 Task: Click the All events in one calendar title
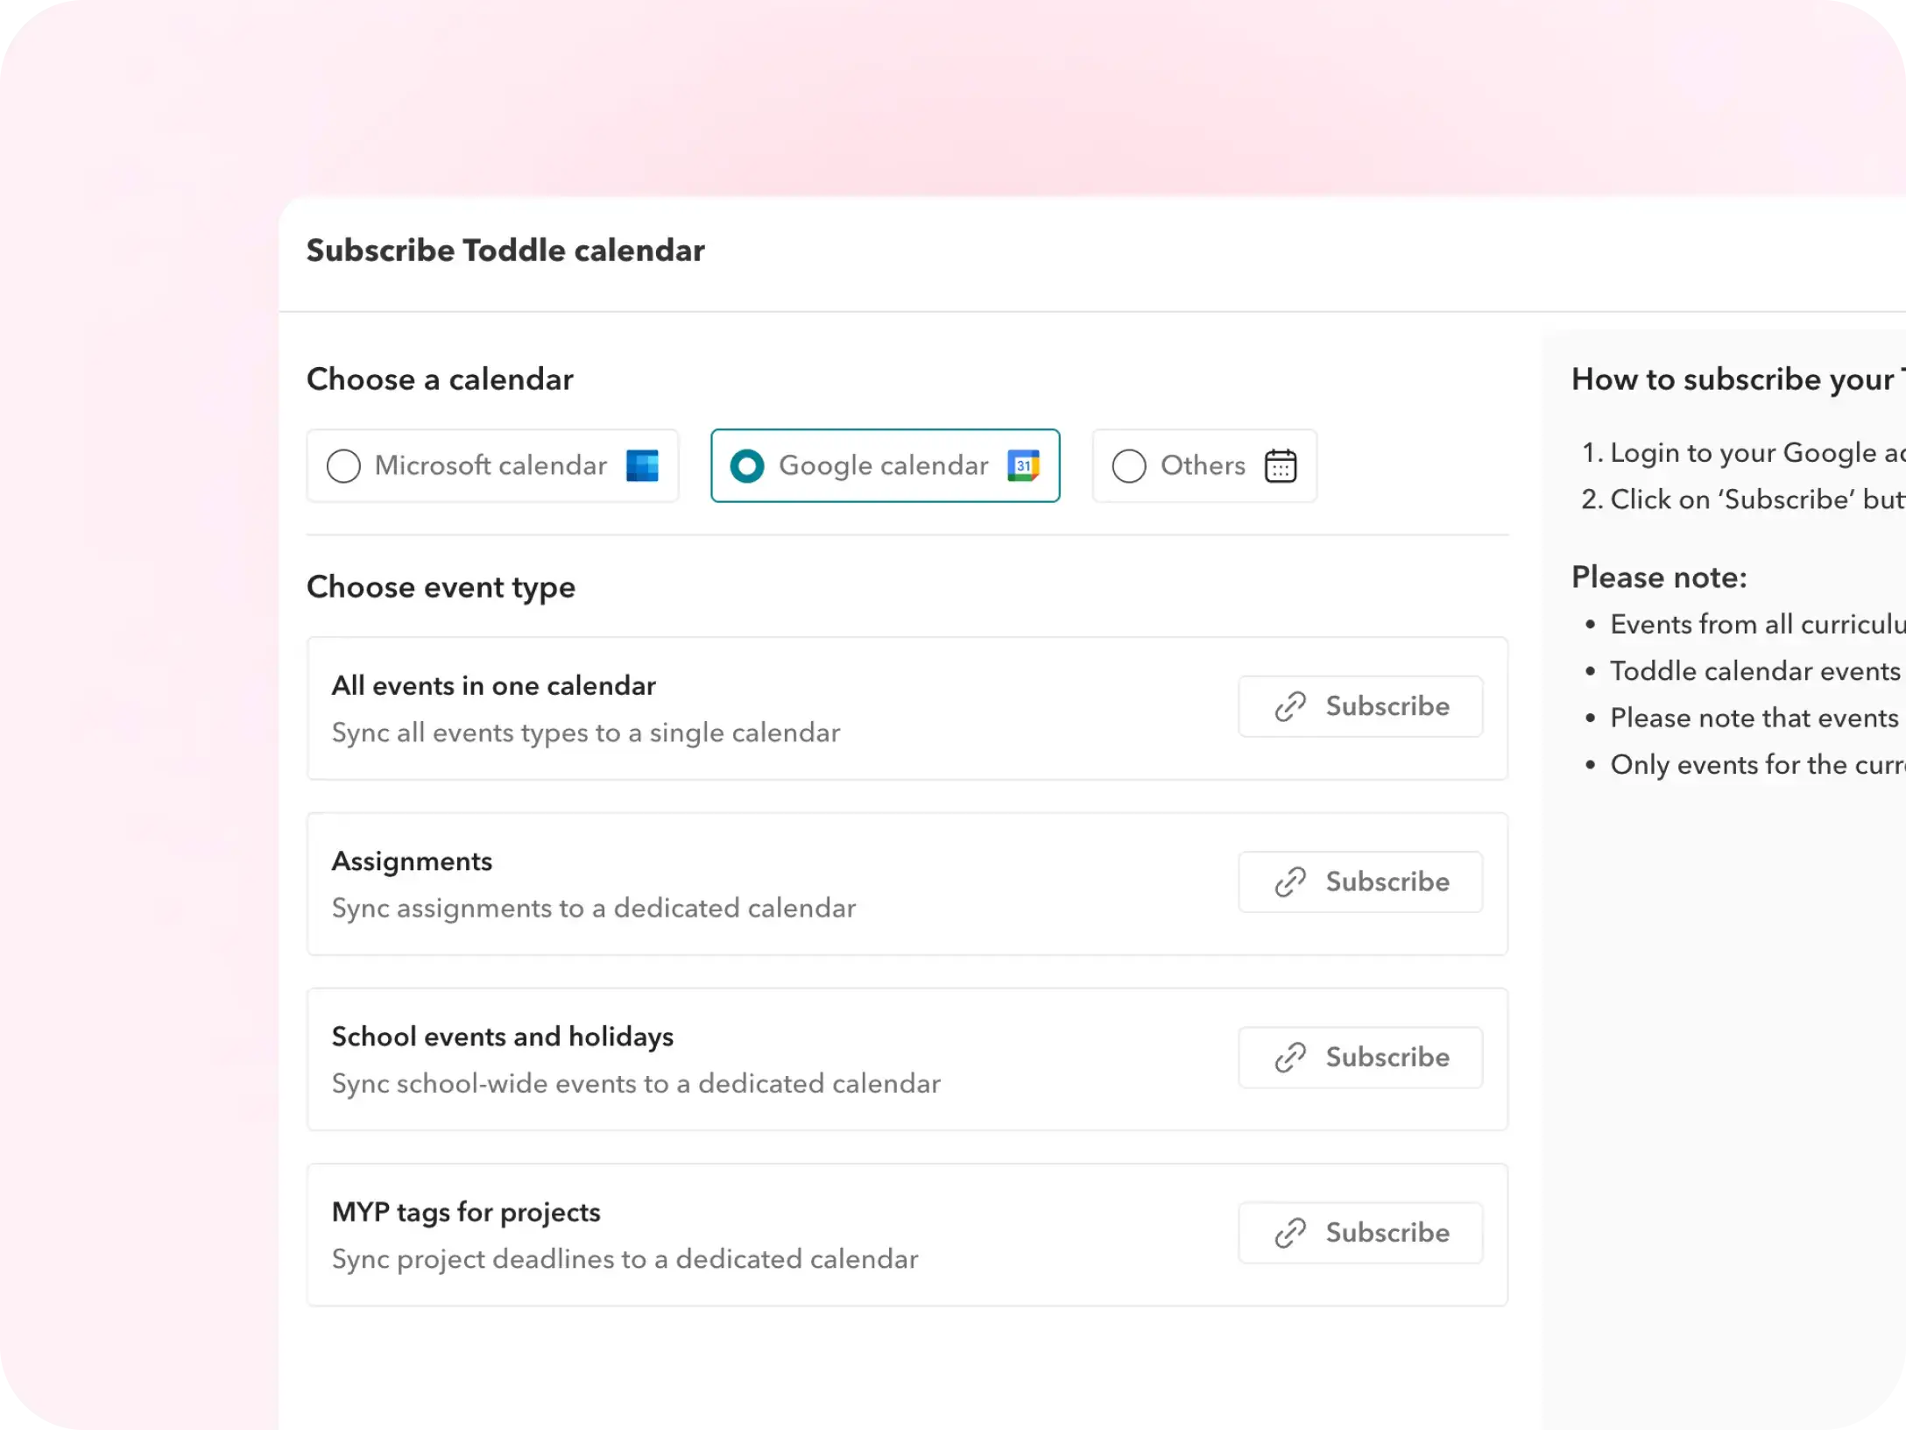493,686
